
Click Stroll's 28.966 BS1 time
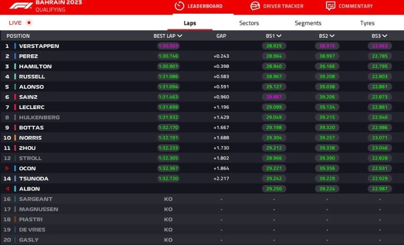click(274, 158)
